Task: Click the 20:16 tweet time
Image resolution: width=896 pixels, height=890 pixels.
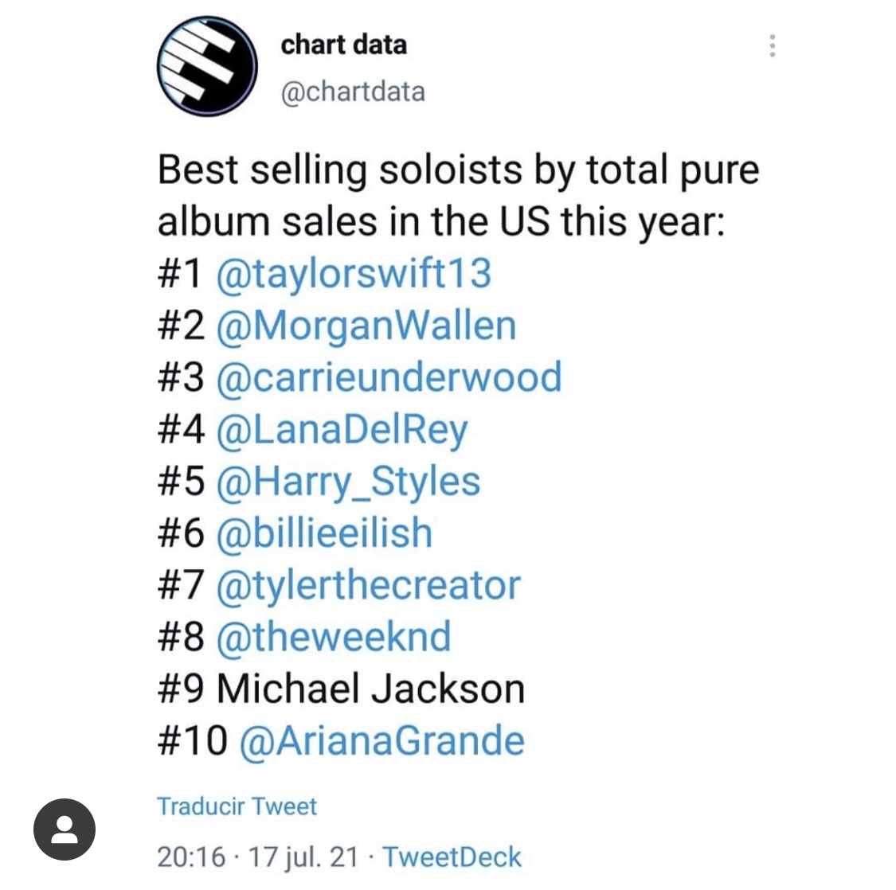Action: coord(191,857)
